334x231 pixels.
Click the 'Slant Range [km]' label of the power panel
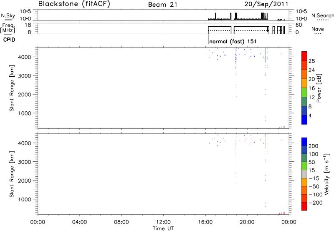pyautogui.click(x=12, y=88)
